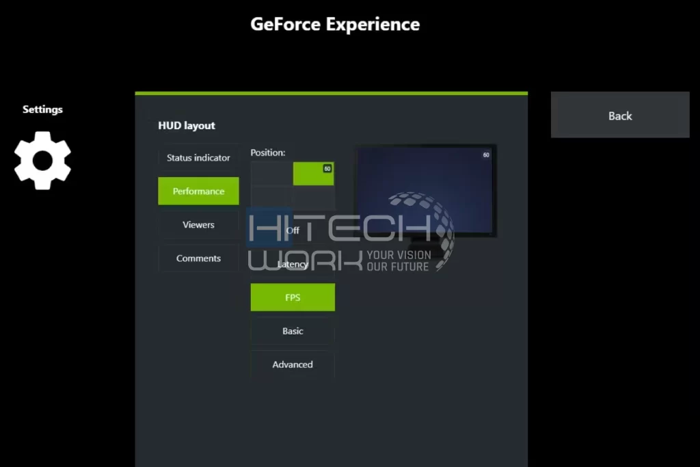700x467 pixels.
Task: Click the HUD layout heading
Action: [x=186, y=125]
